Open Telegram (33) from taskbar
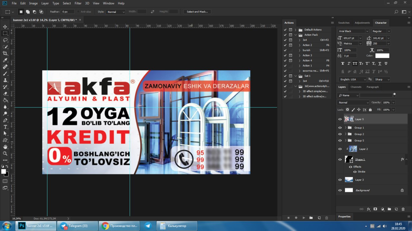This screenshot has height=231, width=412. 78,226
